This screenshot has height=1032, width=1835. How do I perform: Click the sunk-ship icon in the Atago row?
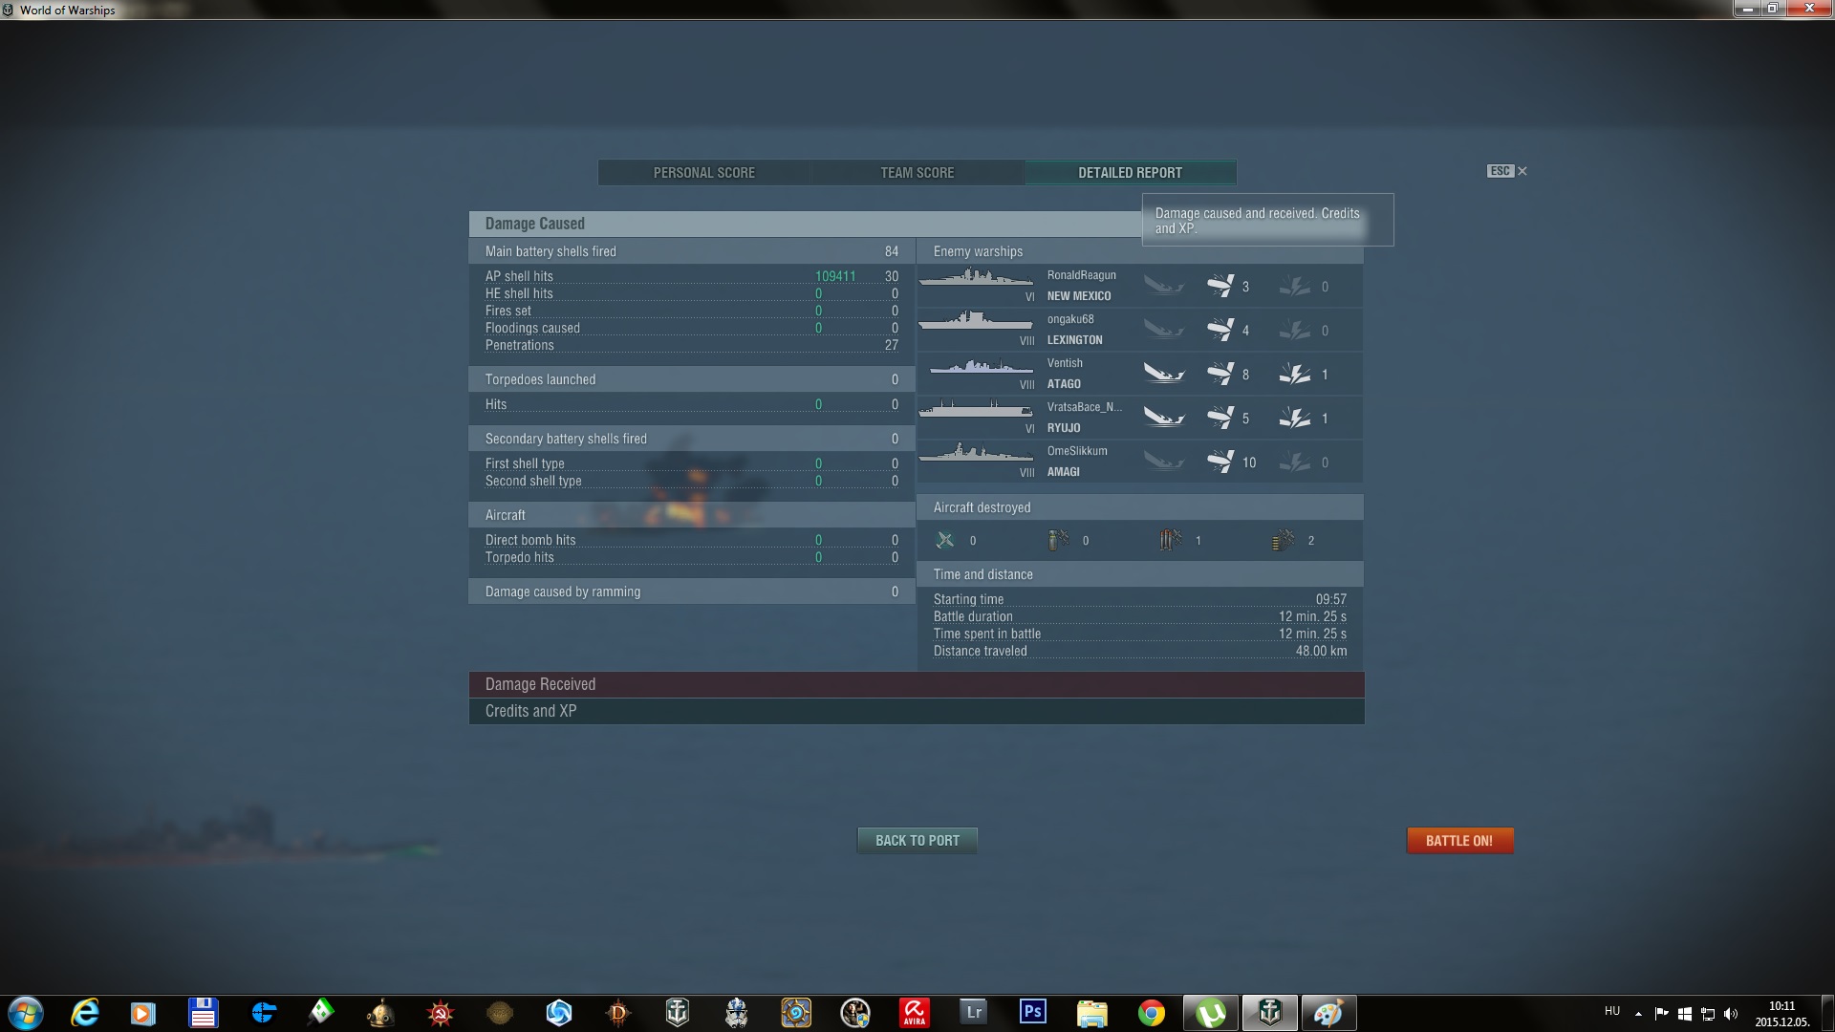click(1164, 374)
